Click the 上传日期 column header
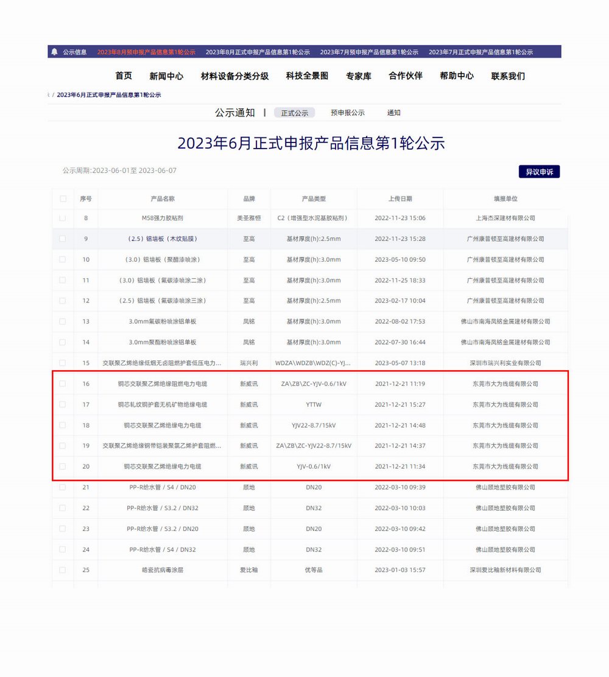The image size is (609, 677). click(400, 198)
